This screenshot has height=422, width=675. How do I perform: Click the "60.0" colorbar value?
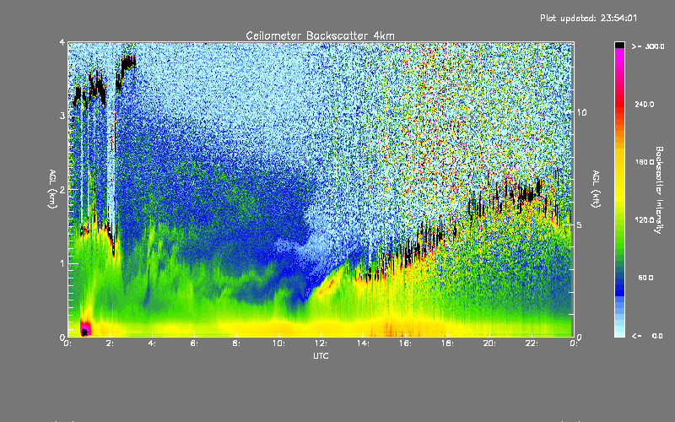click(645, 278)
